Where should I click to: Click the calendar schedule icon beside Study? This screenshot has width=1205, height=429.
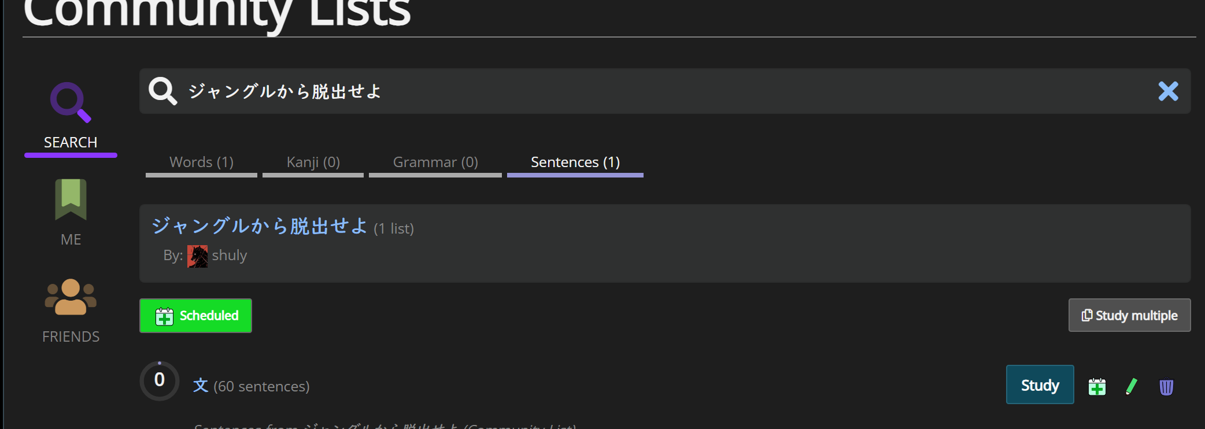point(1097,386)
